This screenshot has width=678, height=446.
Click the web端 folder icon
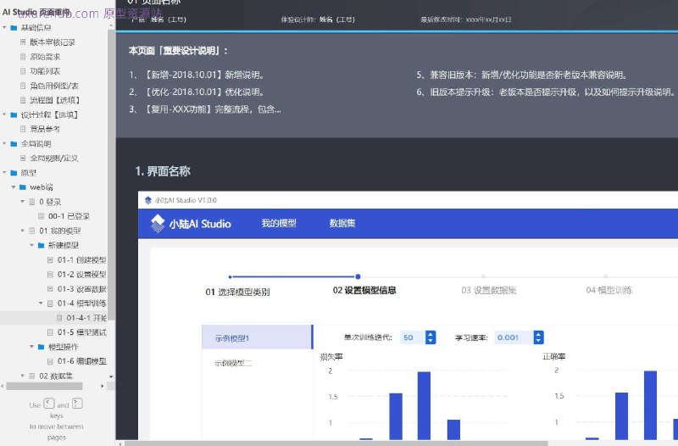(x=23, y=187)
